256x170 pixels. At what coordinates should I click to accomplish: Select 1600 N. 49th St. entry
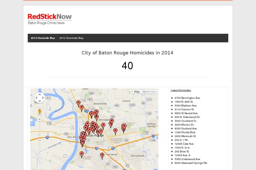click(x=184, y=102)
